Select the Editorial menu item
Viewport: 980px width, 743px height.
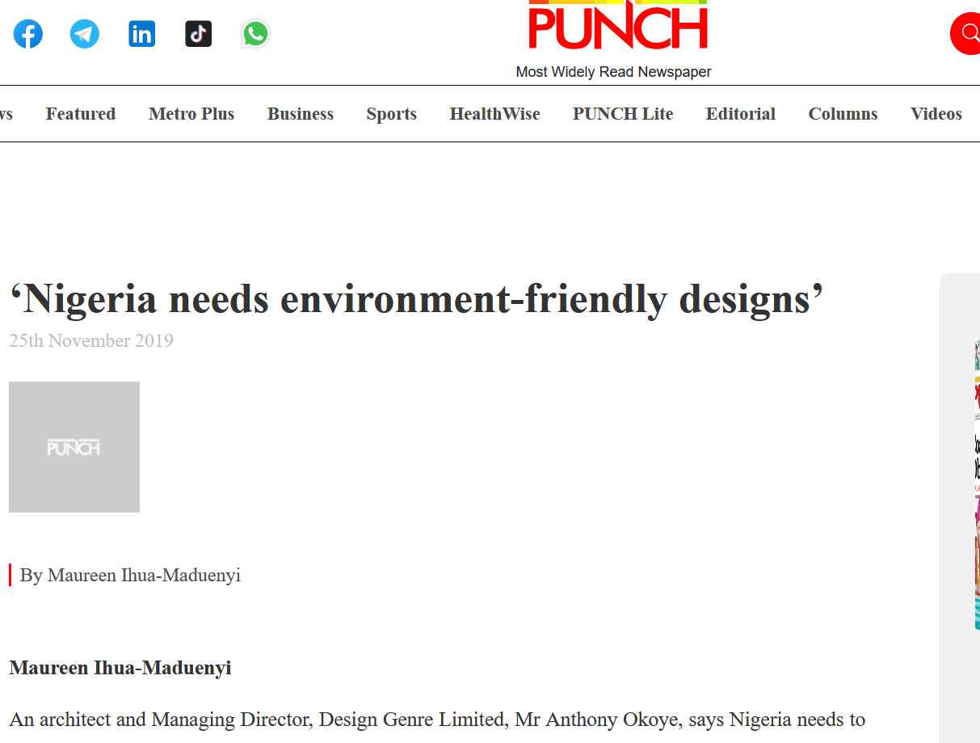740,114
